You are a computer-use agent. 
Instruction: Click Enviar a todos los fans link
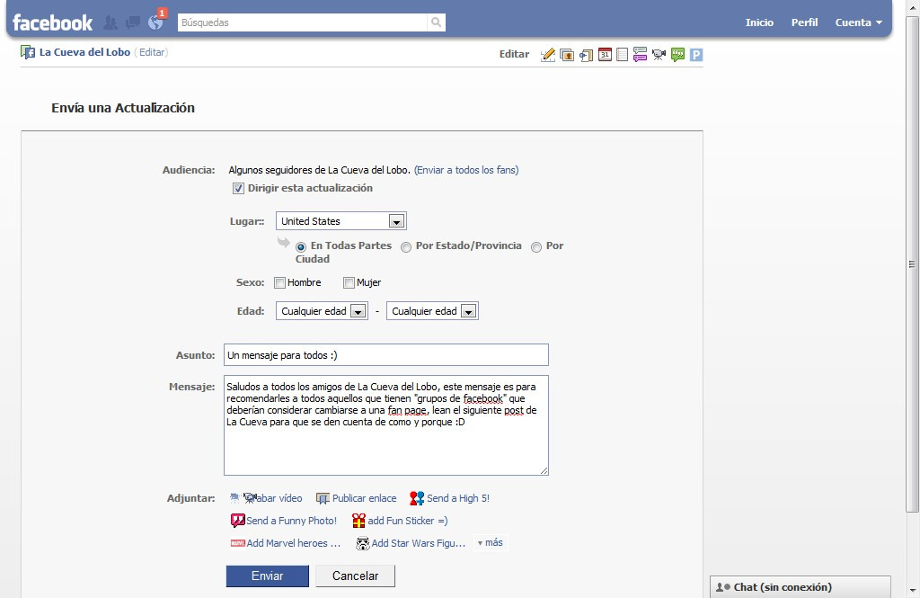(466, 170)
